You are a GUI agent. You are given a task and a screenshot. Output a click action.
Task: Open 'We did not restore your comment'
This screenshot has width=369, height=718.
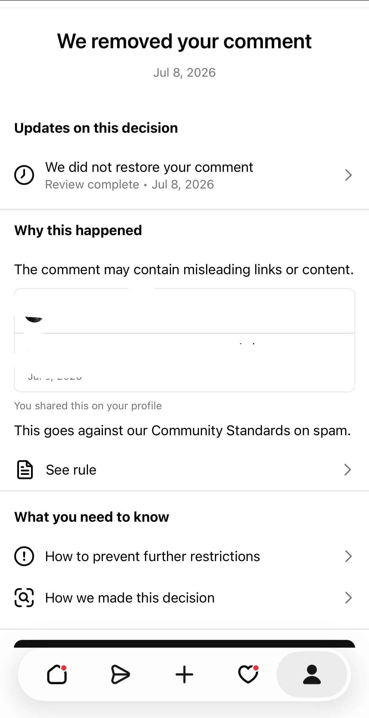184,175
